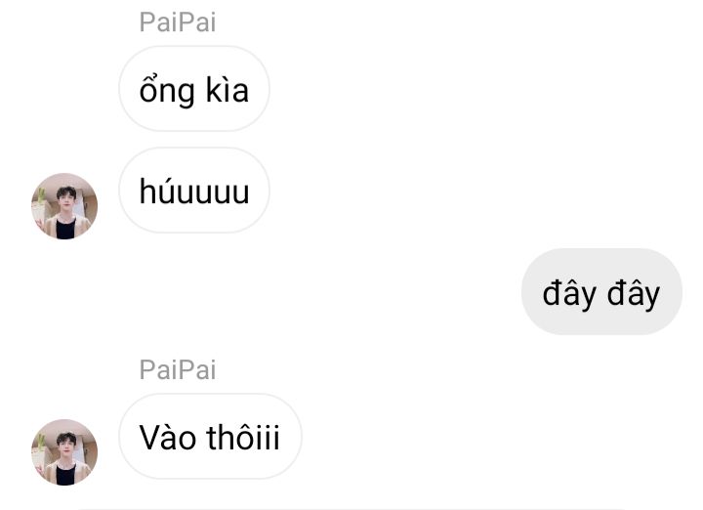View profile photo face in middle avatar

[x=66, y=200]
